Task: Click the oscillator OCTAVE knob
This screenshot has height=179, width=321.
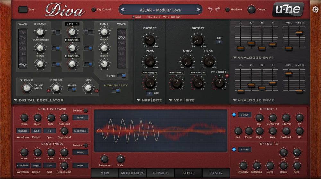Action: 40,32
